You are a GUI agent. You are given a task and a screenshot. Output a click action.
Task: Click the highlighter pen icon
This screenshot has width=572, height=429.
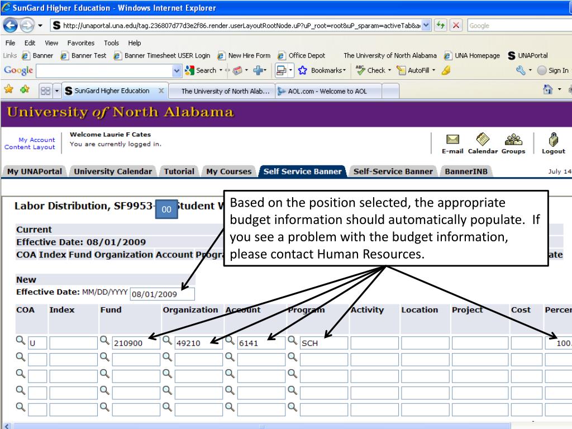pyautogui.click(x=446, y=70)
